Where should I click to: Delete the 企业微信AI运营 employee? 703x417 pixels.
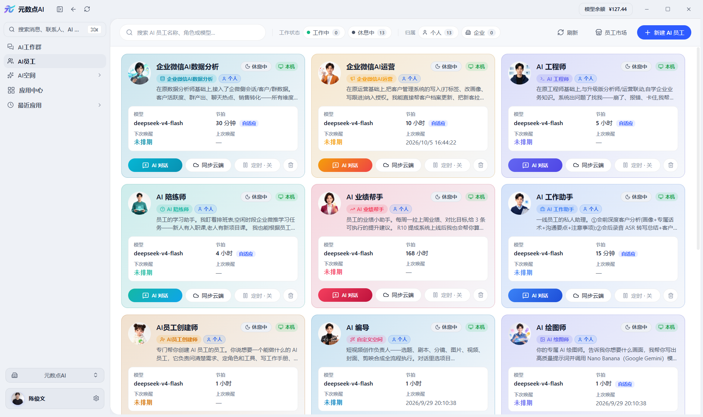(x=481, y=165)
